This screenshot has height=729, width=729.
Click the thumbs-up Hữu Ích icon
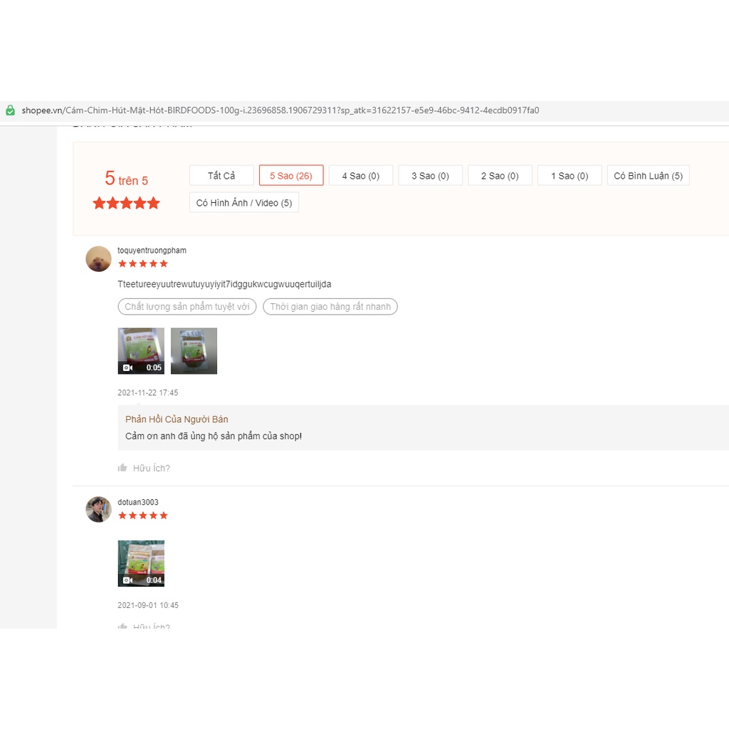122,468
